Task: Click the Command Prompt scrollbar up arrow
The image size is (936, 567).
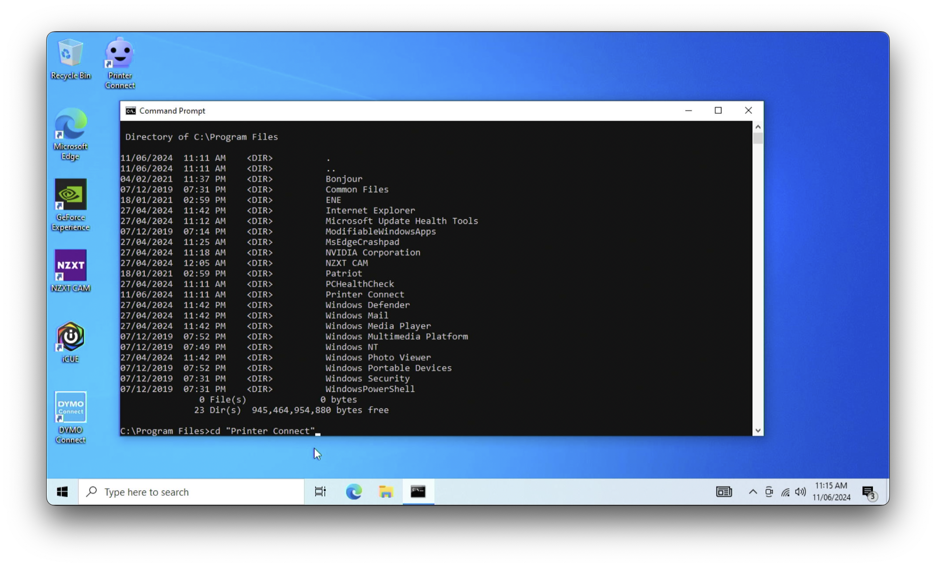Action: click(x=758, y=127)
